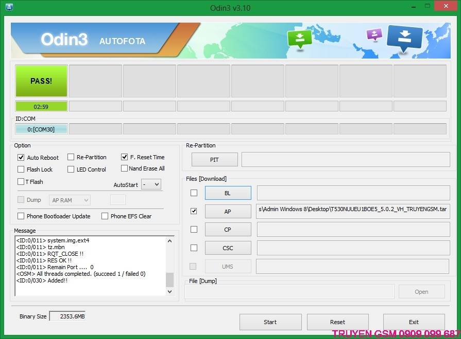Toggle the Auto Reboot checkbox
This screenshot has width=461, height=339.
pos(21,158)
